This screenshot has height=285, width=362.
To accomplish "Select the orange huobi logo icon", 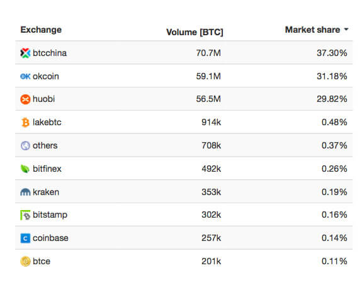I will [25, 99].
